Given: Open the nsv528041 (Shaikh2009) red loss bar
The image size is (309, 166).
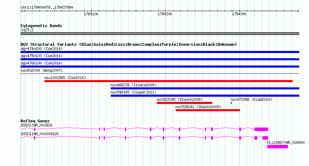Looking at the screenshot, I should 208,110.
